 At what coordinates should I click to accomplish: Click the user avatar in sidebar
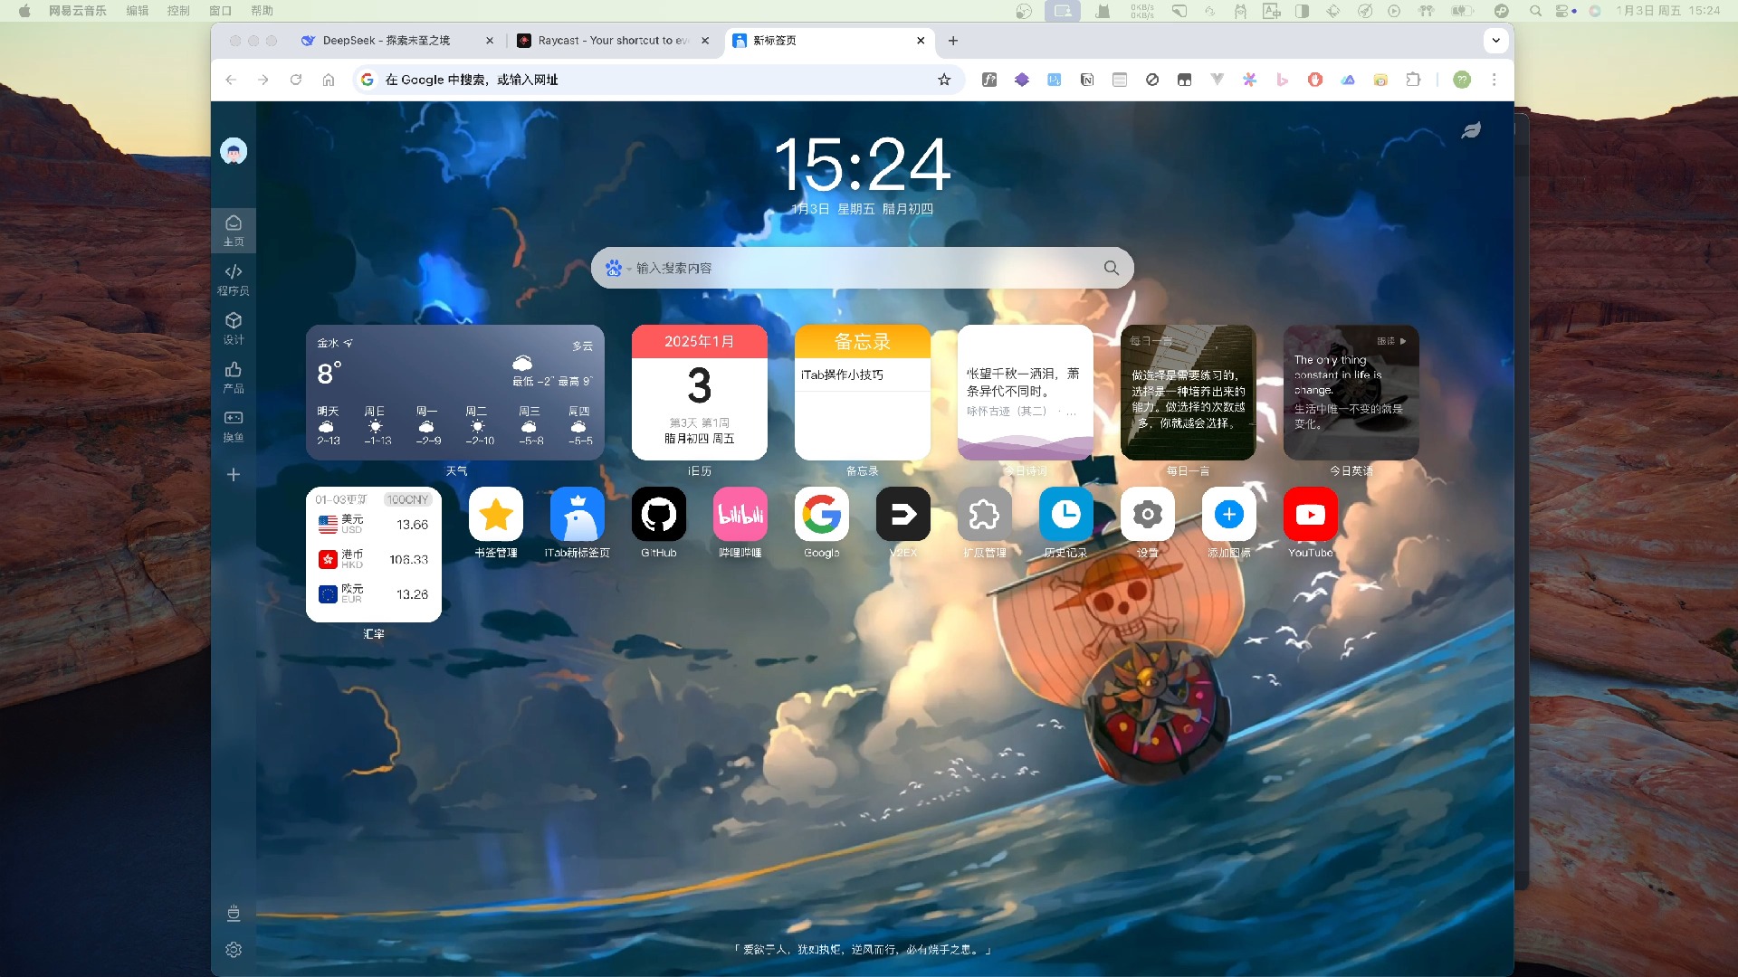point(234,151)
